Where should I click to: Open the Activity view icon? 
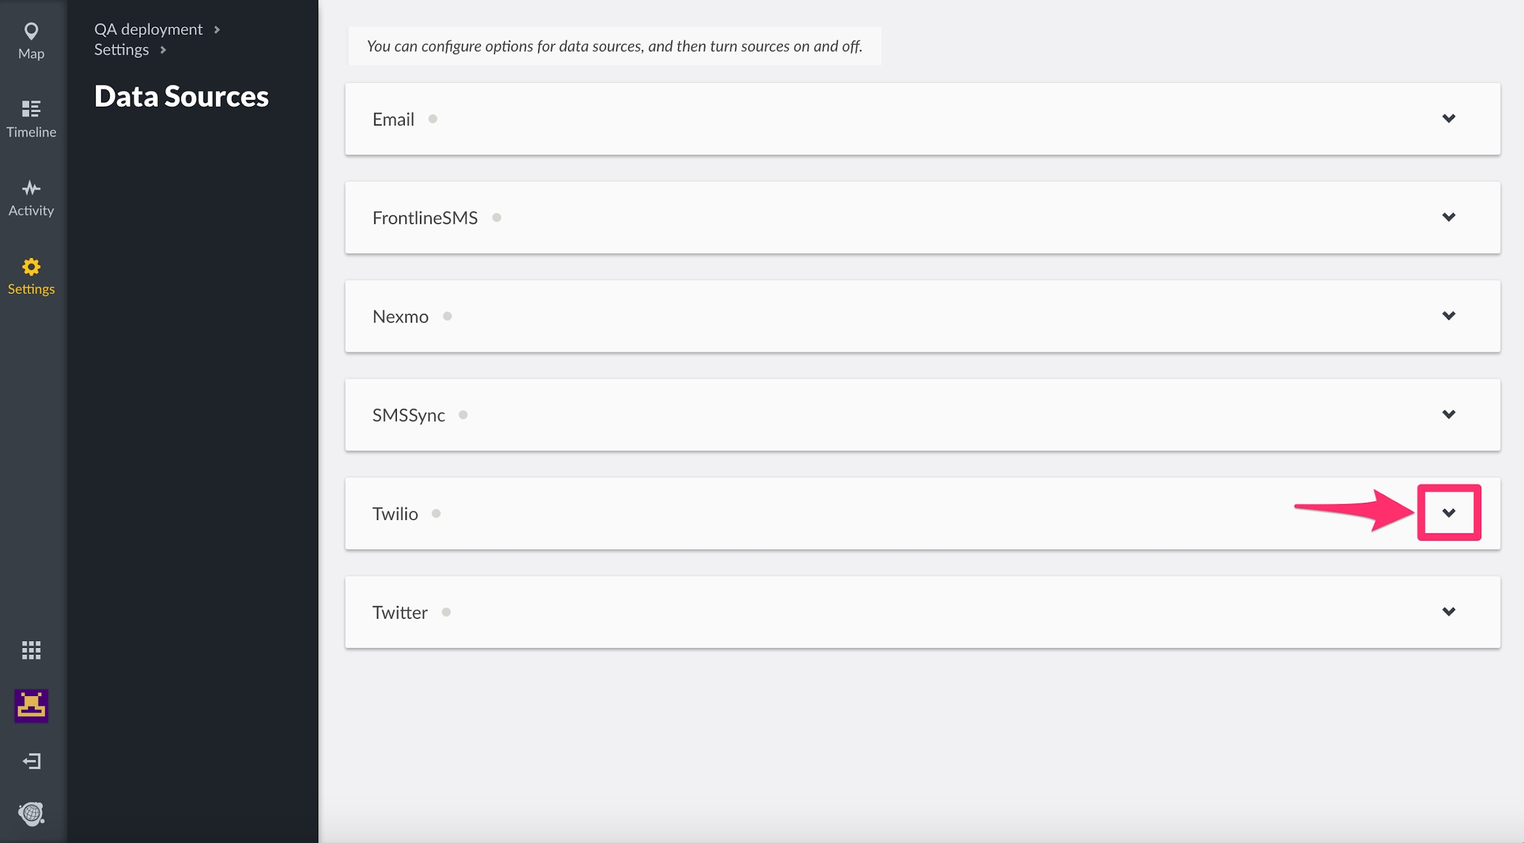pos(31,189)
